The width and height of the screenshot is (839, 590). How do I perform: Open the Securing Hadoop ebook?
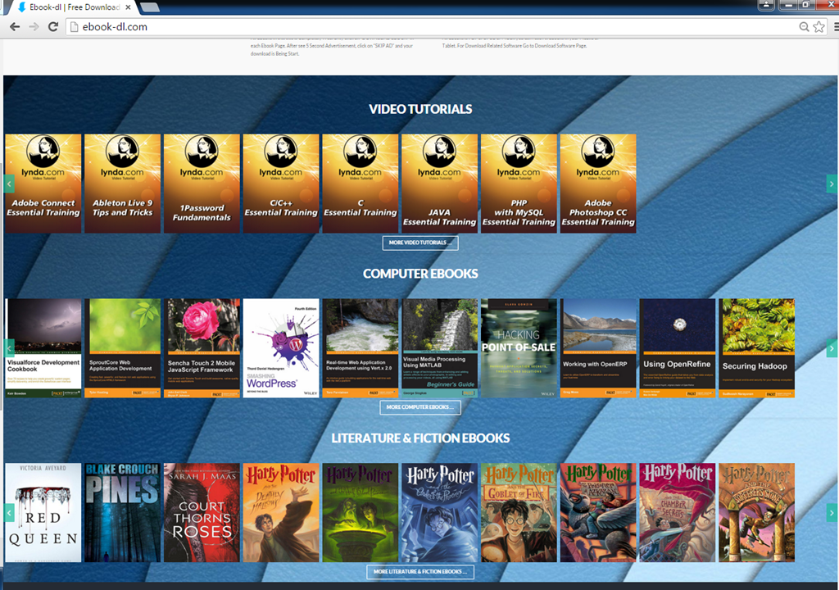[756, 348]
